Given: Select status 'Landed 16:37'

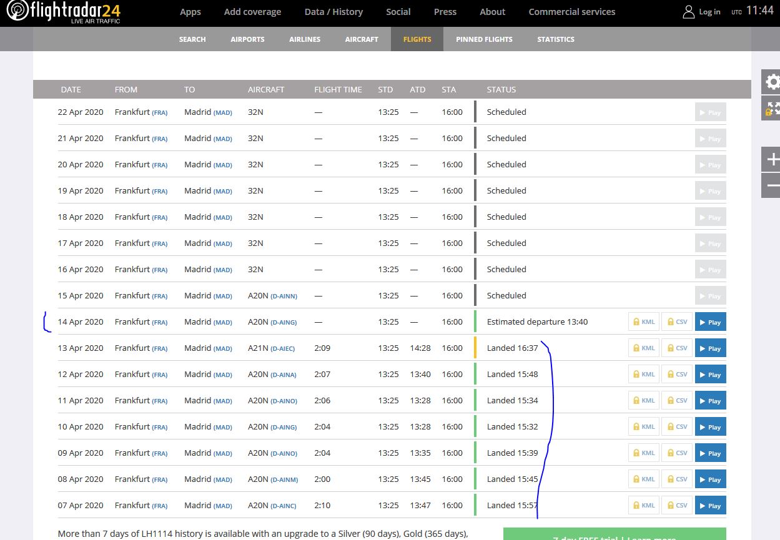Looking at the screenshot, I should (512, 348).
